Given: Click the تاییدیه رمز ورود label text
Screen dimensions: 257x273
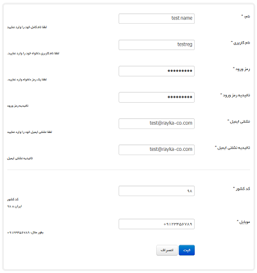Looking at the screenshot, I should (235, 95).
